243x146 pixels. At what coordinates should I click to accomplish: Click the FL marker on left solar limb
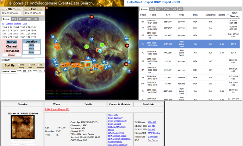coord(57,46)
